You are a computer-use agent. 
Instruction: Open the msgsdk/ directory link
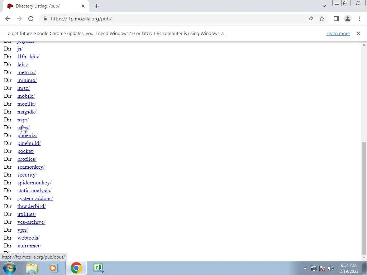(27, 112)
